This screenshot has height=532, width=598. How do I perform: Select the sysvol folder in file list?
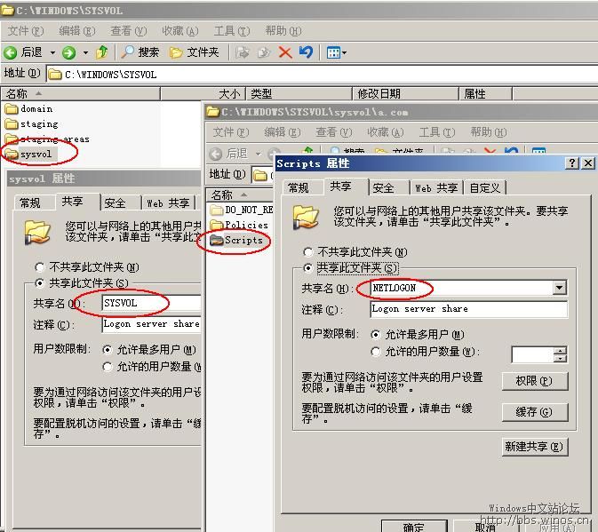point(36,155)
